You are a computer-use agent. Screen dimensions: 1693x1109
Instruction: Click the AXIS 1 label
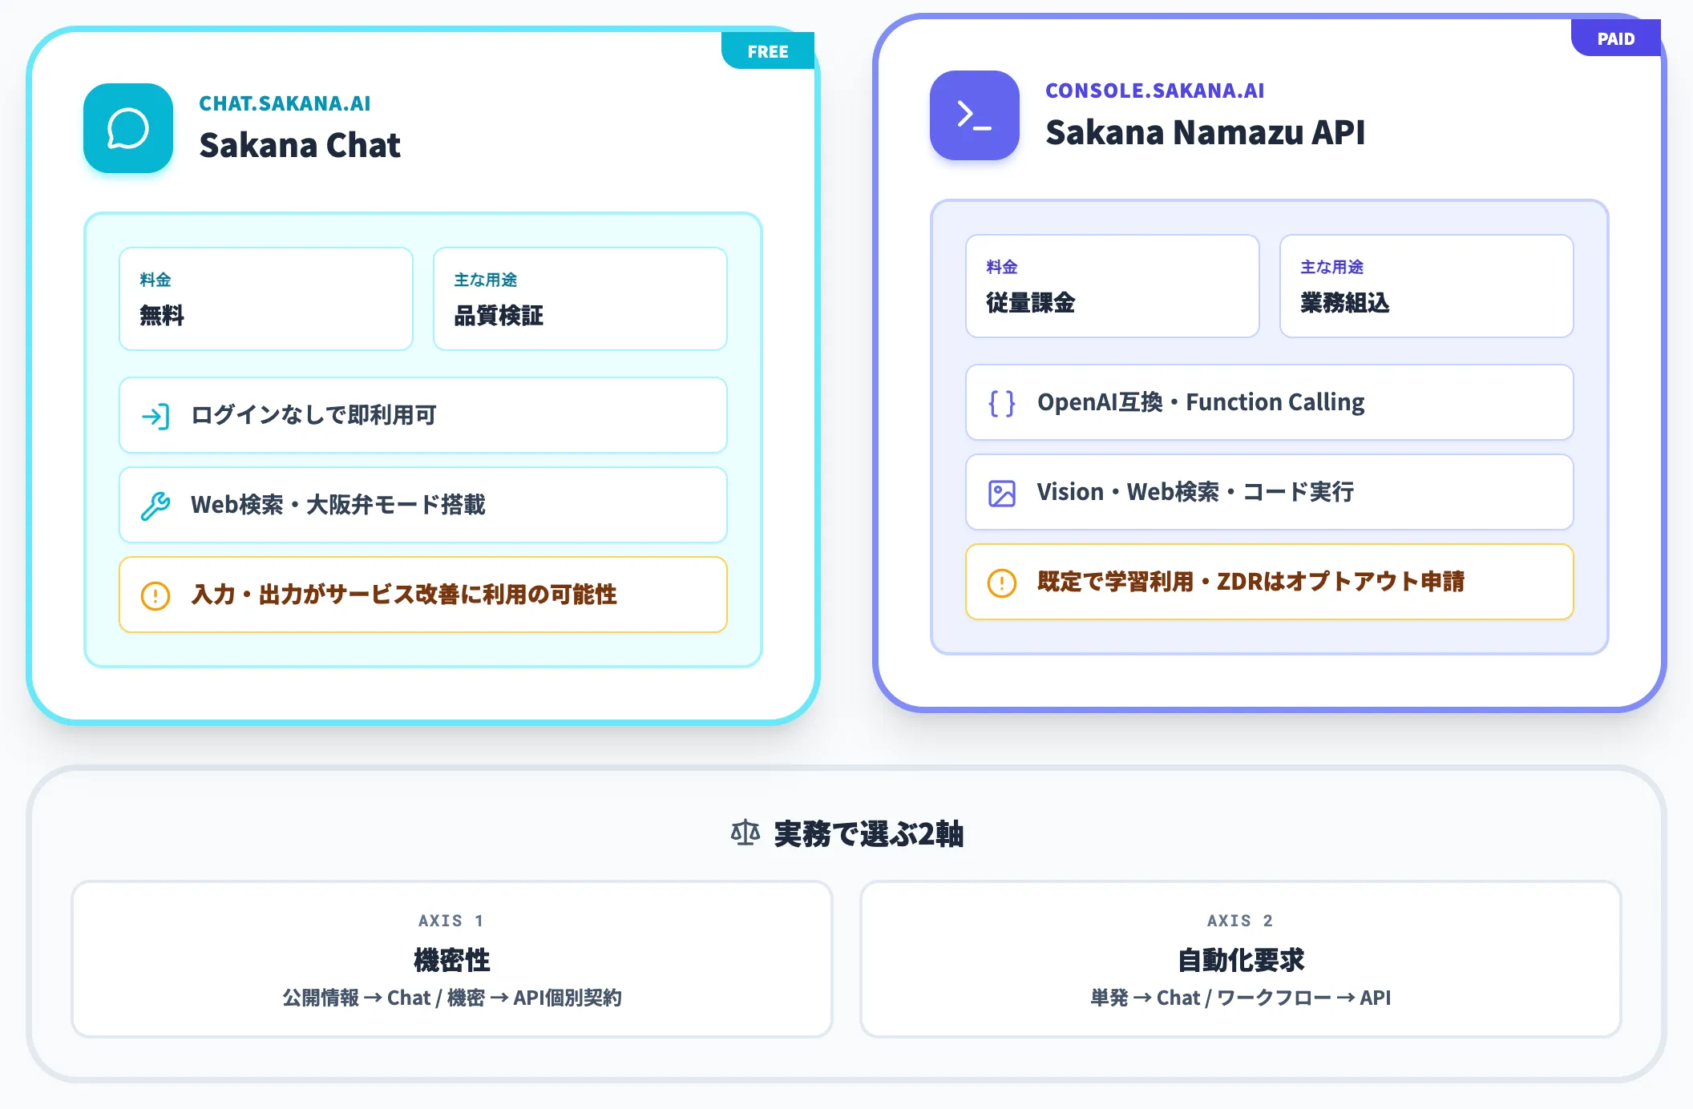451,921
